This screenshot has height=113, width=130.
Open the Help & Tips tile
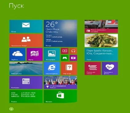pos(69,69)
